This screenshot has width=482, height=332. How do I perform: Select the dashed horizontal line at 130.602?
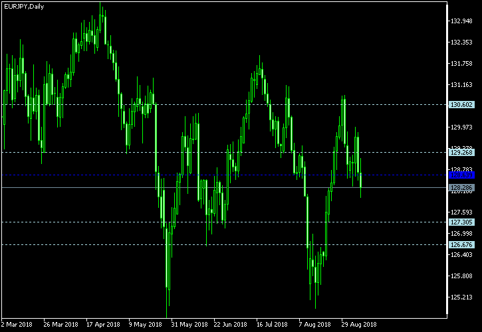click(225, 105)
